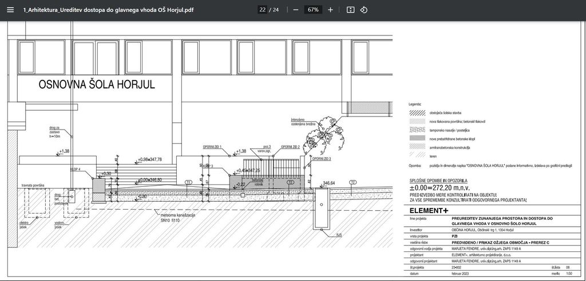Image resolution: width=586 pixels, height=281 pixels.
Task: Click the 67% zoom level field
Action: pyautogui.click(x=312, y=10)
